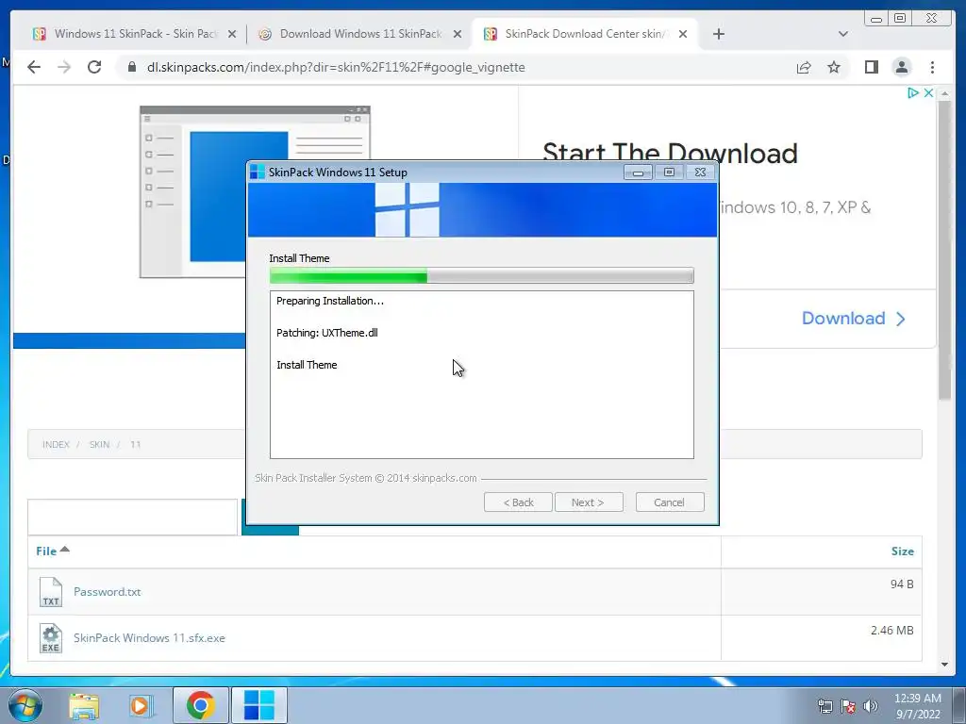
Task: Click the SkinPack Setup title bar icon
Action: coord(257,173)
